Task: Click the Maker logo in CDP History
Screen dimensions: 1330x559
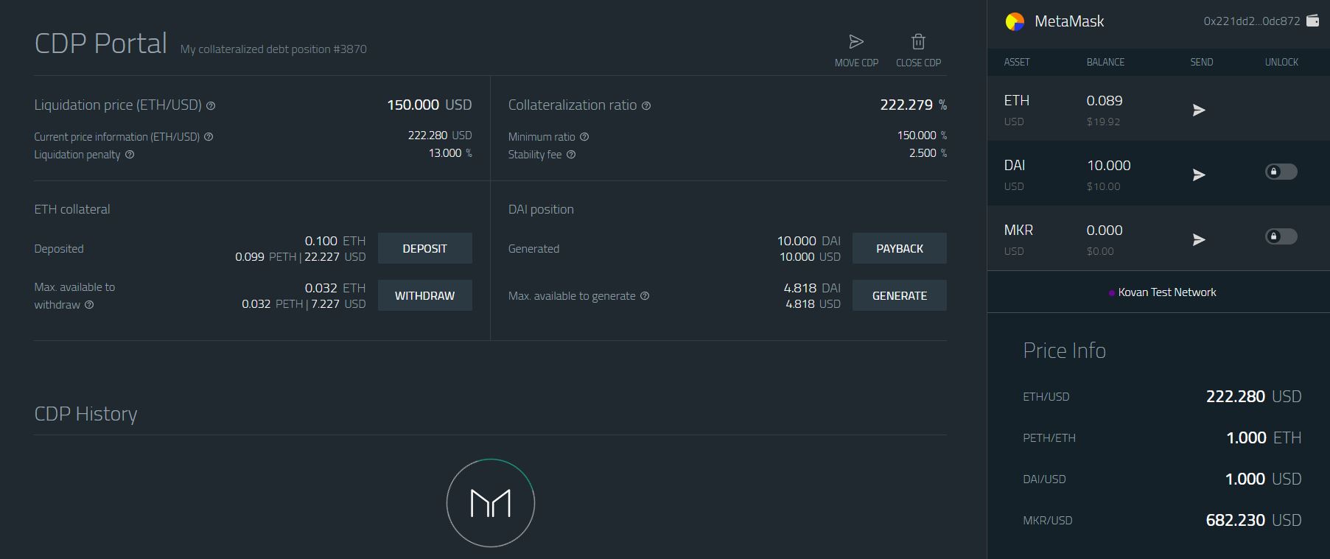Action: 491,503
